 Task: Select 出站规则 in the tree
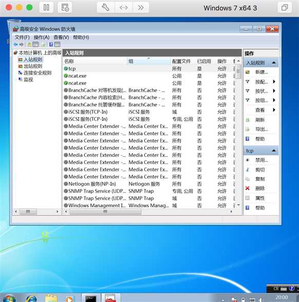pyautogui.click(x=33, y=66)
